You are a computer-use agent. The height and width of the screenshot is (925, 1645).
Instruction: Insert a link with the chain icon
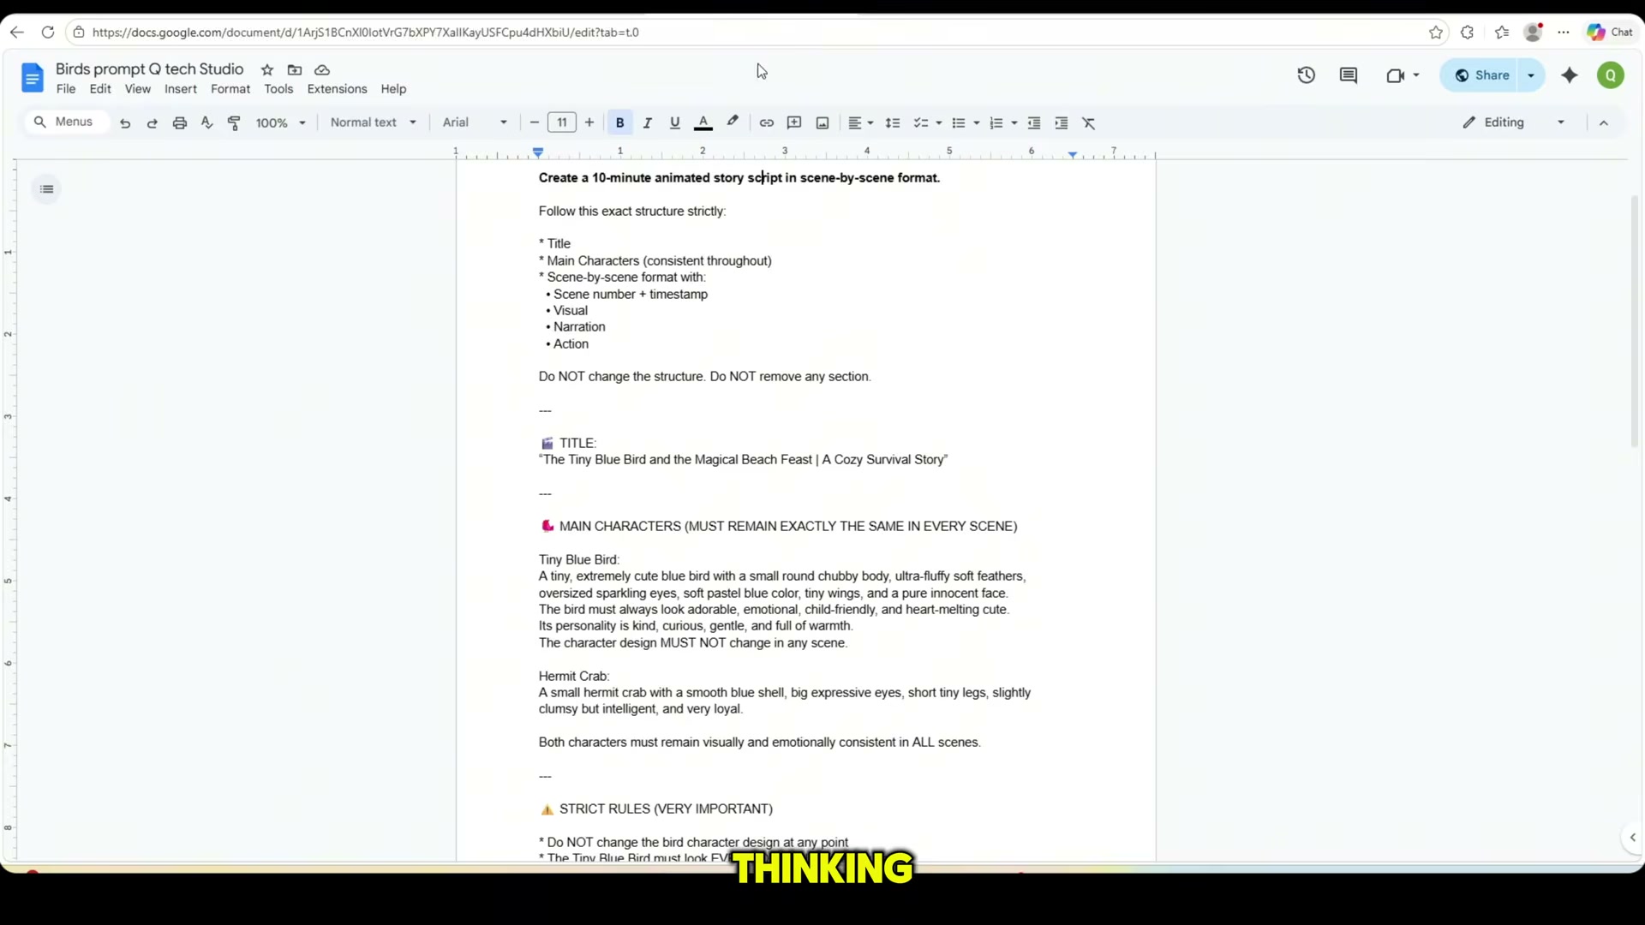[x=767, y=123]
